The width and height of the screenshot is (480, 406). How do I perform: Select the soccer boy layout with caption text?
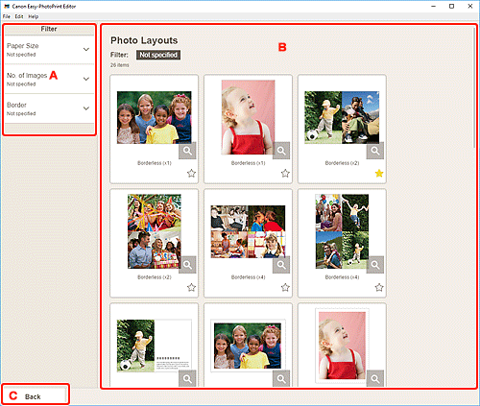[x=154, y=346]
